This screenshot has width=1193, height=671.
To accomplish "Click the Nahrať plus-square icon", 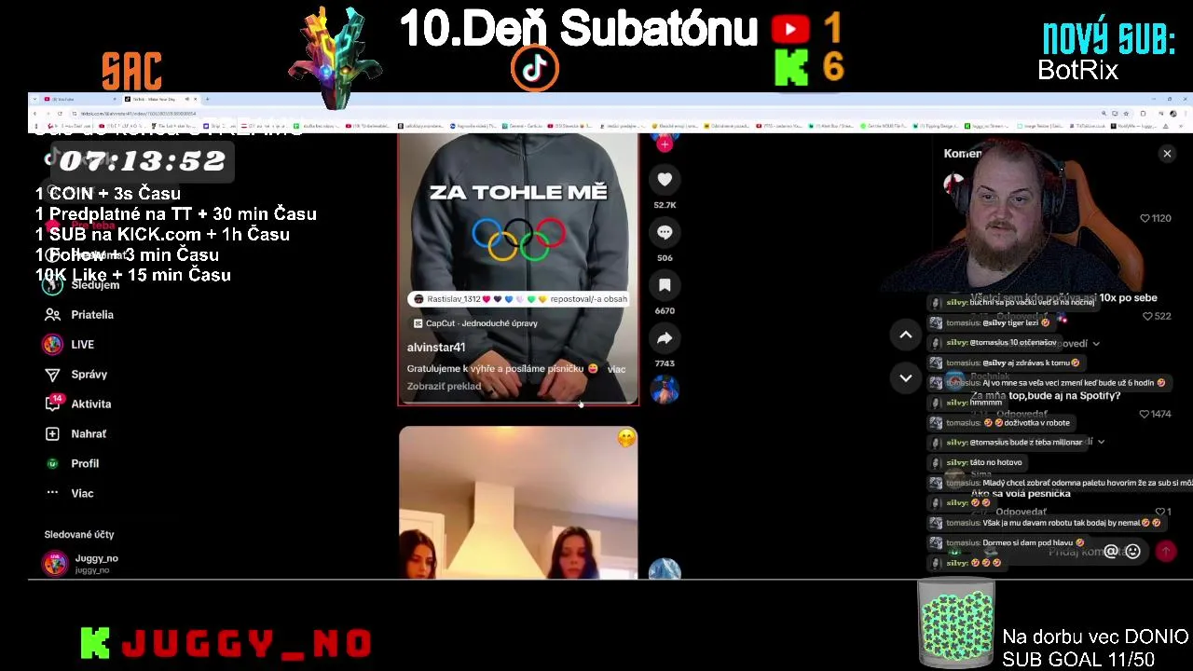I will pos(52,434).
